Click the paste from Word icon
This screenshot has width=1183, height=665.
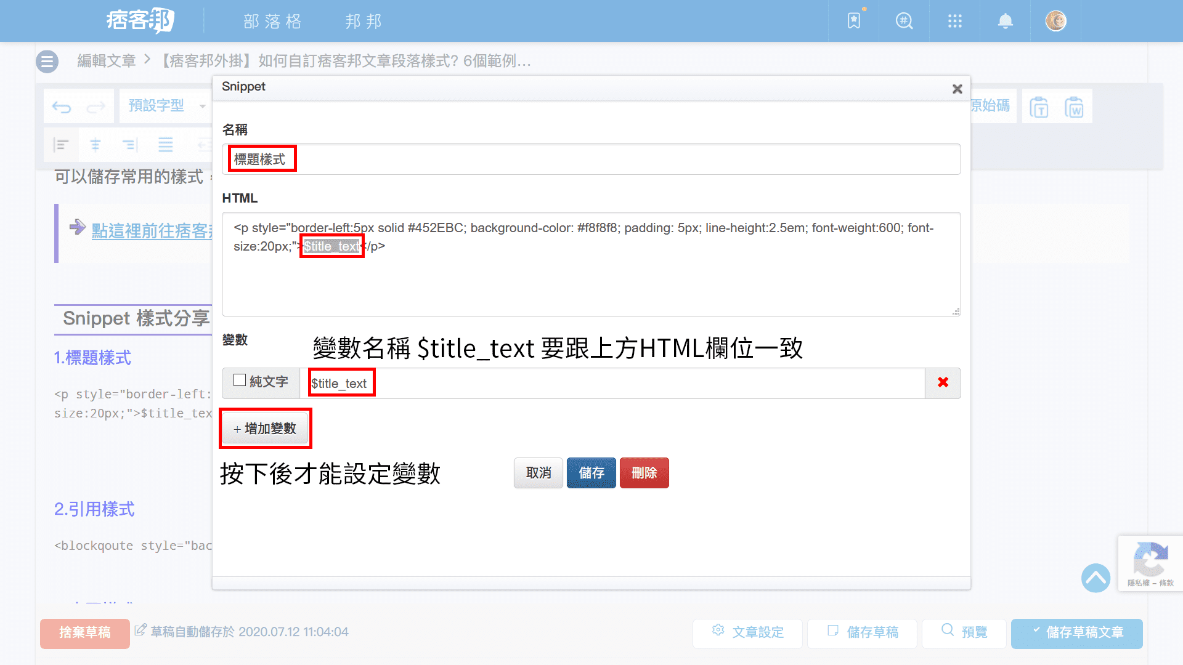pos(1074,107)
